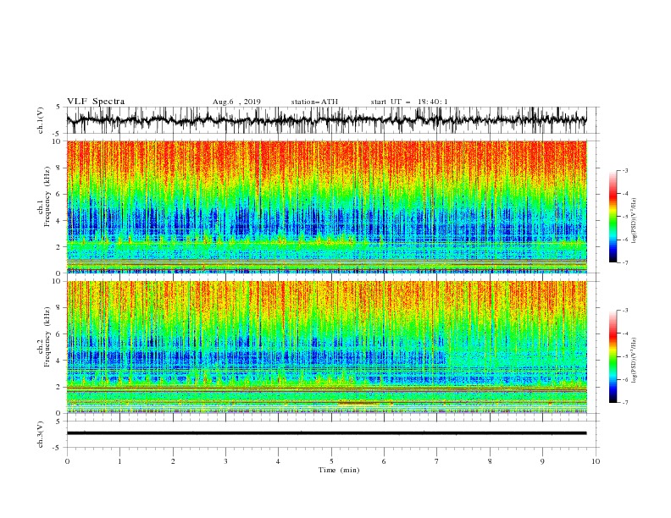Click the "ch.1(V)" waveform axis label
Viewport: 671px width, 518px height.
(41, 120)
